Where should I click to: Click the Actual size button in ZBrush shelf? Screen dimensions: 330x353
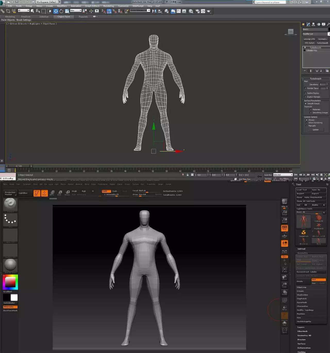tap(284, 213)
